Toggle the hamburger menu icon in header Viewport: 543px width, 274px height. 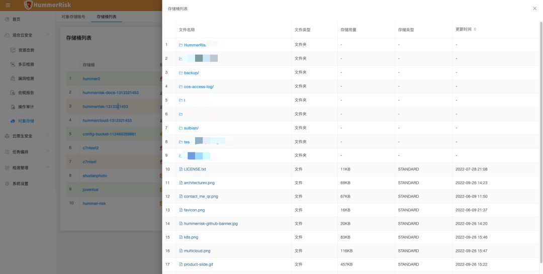tap(8, 5)
